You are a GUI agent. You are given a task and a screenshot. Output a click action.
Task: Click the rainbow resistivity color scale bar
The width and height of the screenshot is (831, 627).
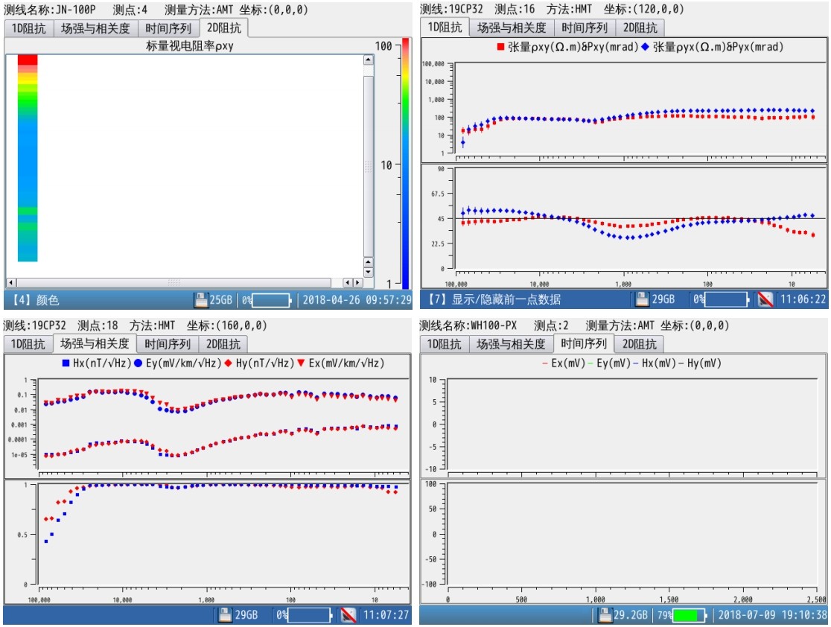(405, 164)
